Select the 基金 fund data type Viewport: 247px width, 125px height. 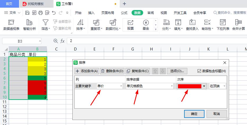pyautogui.click(x=146, y=25)
